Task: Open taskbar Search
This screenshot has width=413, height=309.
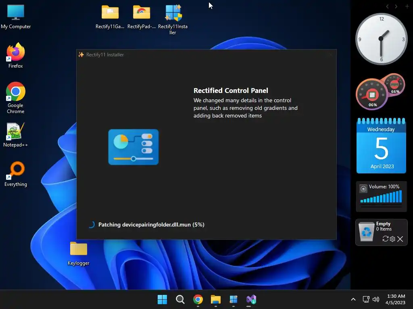Action: coord(180,299)
